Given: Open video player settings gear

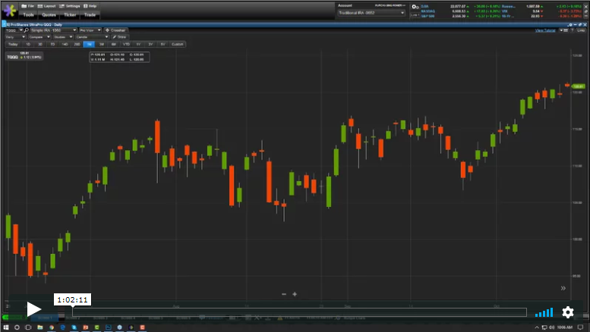Looking at the screenshot, I should pyautogui.click(x=568, y=312).
